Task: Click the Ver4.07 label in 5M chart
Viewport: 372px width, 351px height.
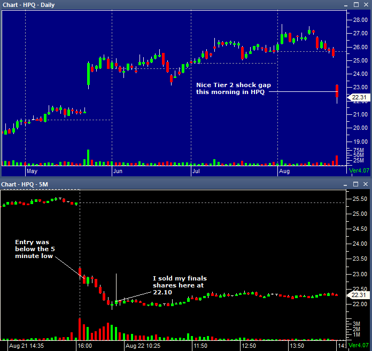Action: pyautogui.click(x=359, y=345)
